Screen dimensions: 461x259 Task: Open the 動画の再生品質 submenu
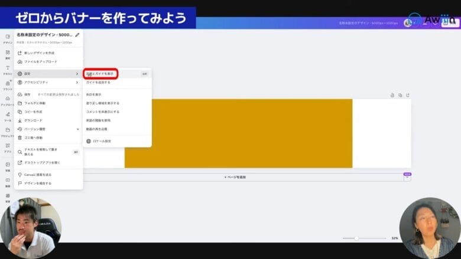[x=117, y=129]
